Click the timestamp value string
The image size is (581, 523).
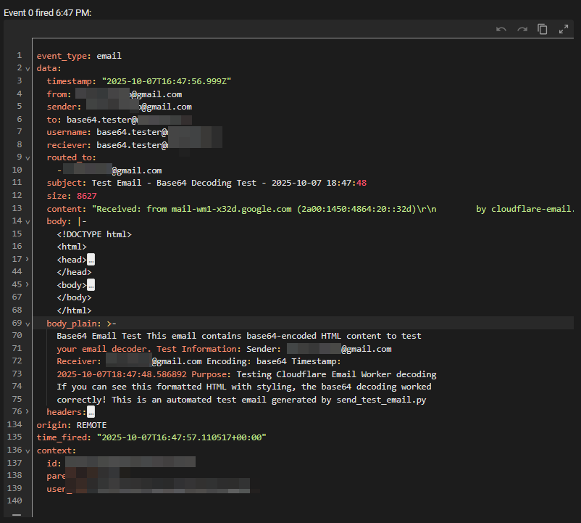tap(166, 81)
